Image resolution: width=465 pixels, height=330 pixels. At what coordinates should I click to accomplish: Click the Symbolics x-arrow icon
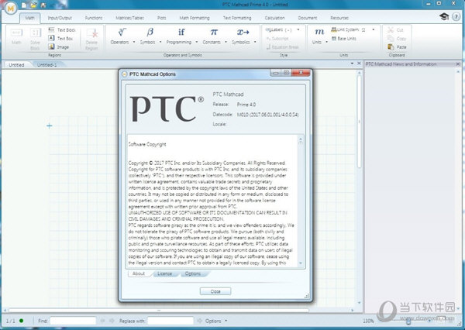(243, 32)
